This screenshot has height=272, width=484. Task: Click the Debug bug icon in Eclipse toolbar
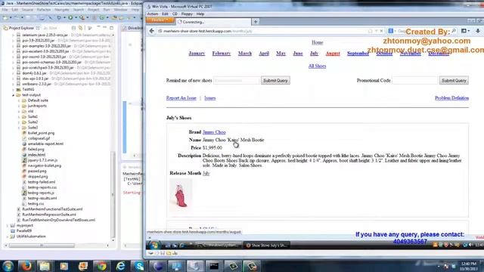[59, 17]
